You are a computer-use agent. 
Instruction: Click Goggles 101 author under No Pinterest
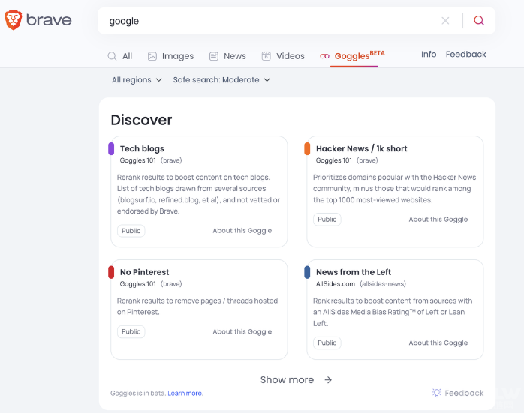click(x=137, y=284)
